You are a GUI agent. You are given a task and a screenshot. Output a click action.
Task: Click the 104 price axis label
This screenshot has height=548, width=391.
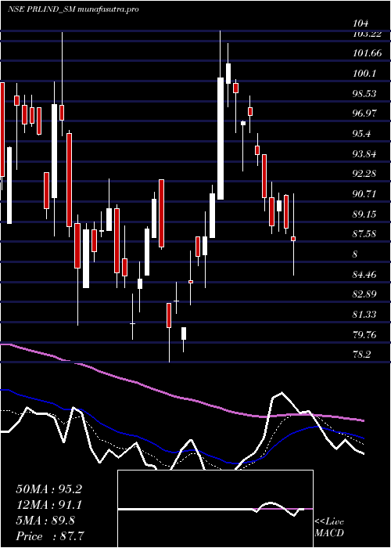tap(361, 23)
